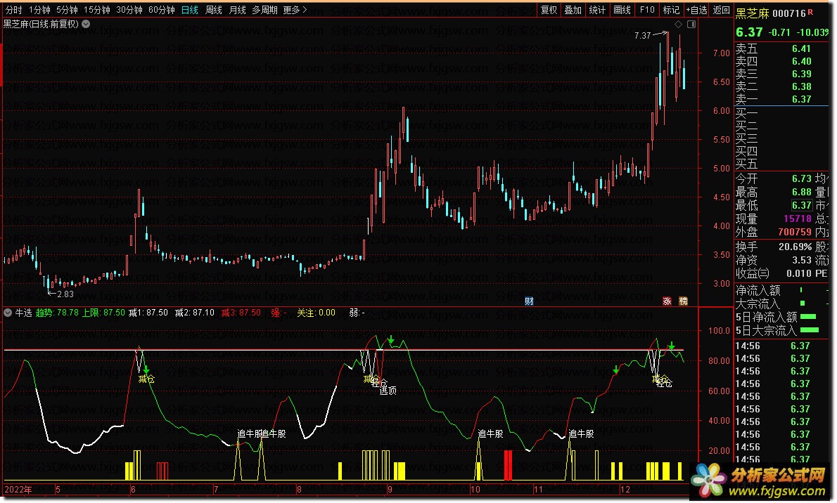Select the 卖四 6.40 order row

781,61
